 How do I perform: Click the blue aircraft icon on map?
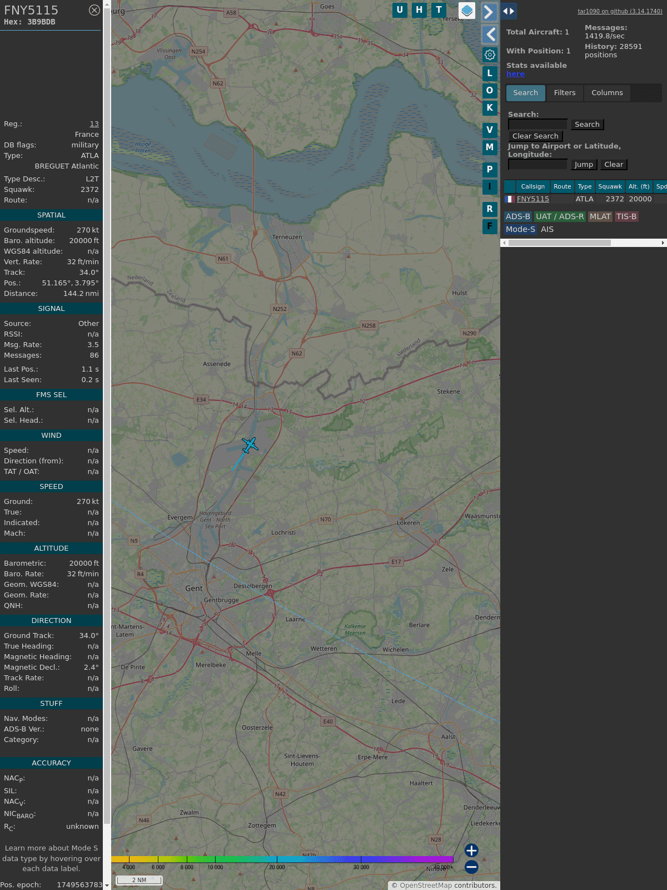click(x=250, y=445)
